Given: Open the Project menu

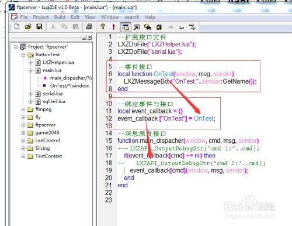Looking at the screenshot, I should click(x=41, y=17).
